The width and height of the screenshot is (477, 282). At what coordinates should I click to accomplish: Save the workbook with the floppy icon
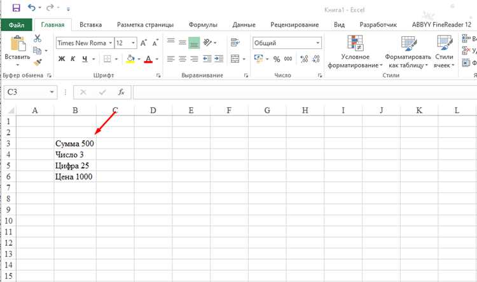pyautogui.click(x=16, y=8)
